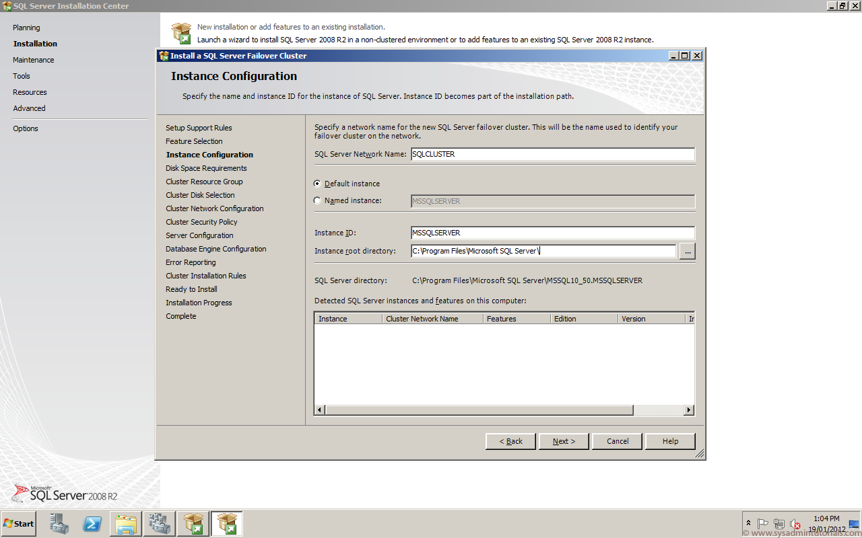Click the Cluster Security Policy step
The image size is (862, 538).
point(201,222)
